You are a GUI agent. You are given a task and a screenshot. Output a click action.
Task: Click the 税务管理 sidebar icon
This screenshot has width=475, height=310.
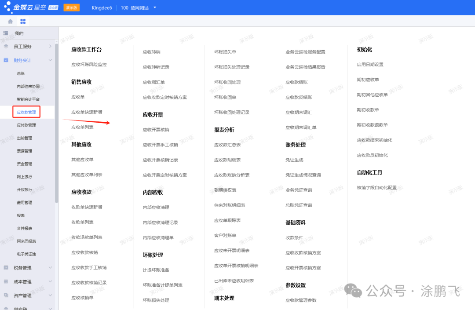[6, 268]
